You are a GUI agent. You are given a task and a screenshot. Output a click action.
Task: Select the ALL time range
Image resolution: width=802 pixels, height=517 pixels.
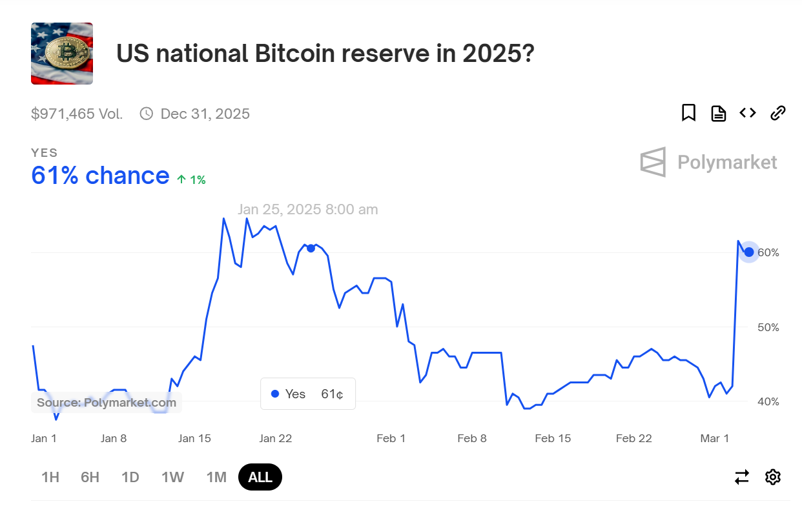point(260,478)
